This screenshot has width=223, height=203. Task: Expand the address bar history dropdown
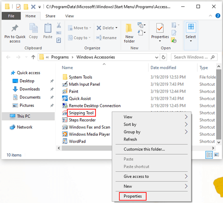click(x=157, y=57)
